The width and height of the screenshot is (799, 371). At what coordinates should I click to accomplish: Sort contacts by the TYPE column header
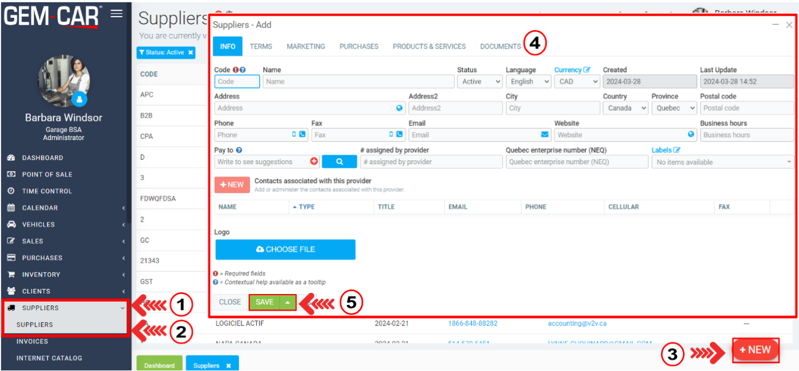tap(306, 207)
